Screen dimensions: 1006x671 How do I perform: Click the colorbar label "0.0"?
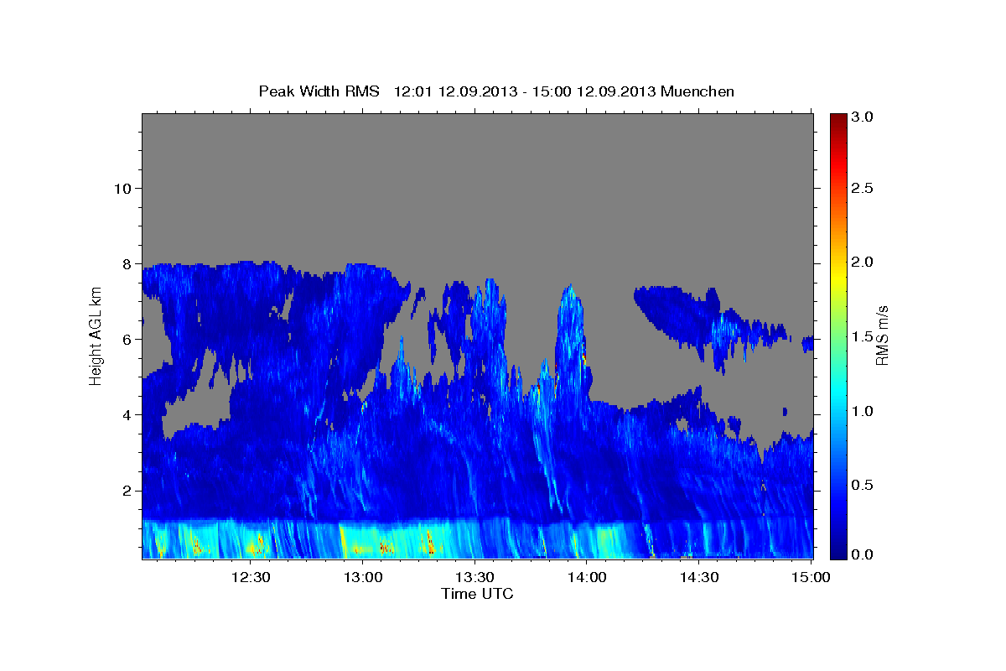coord(862,554)
